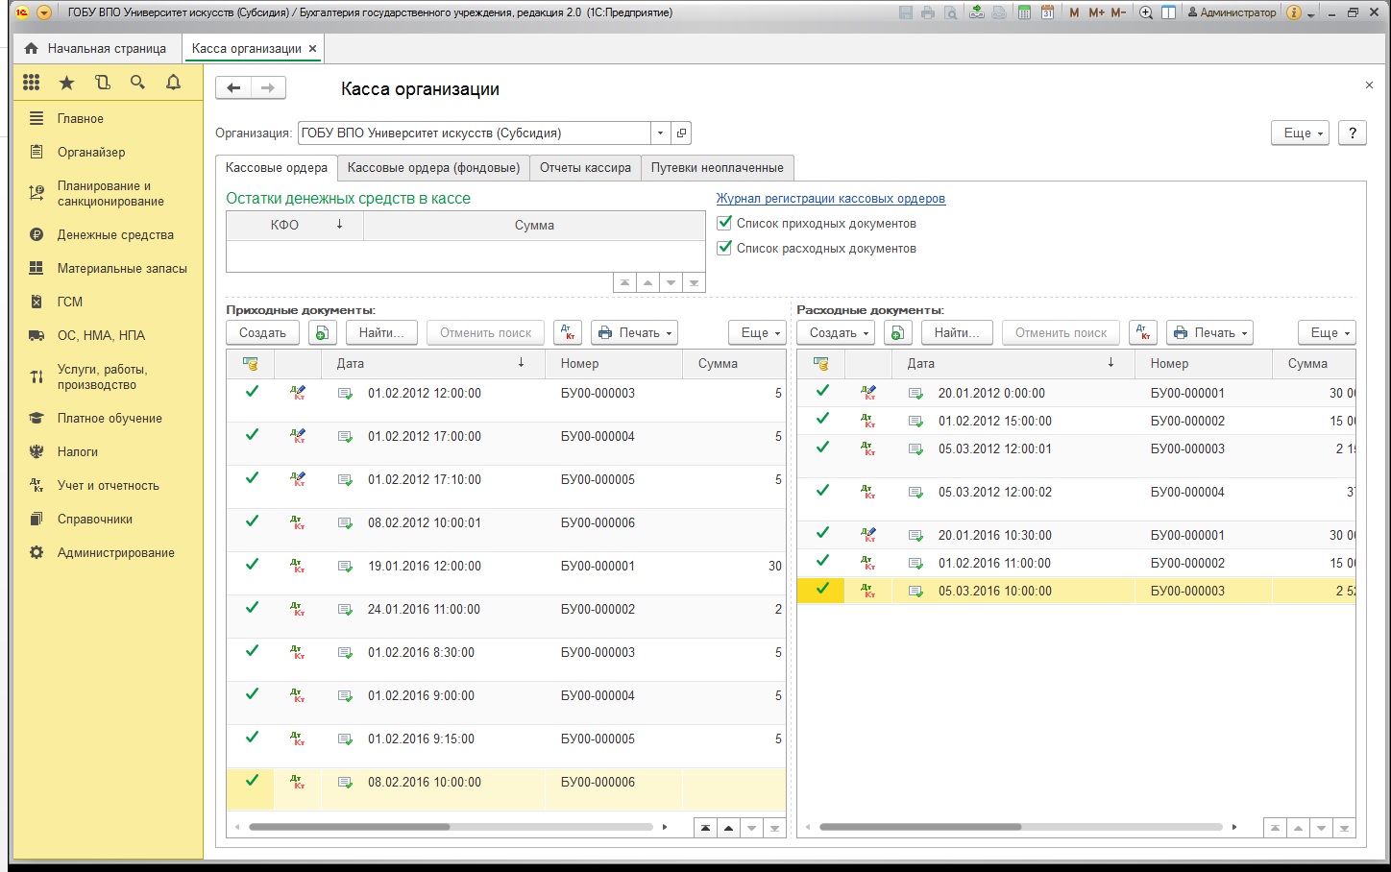Switch to Путевки неоплаченные tab

point(718,167)
